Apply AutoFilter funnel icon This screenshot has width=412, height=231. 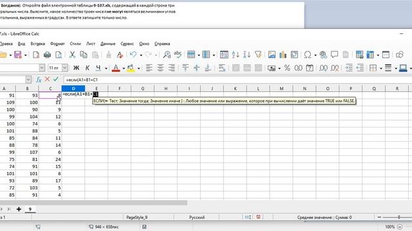point(258,55)
